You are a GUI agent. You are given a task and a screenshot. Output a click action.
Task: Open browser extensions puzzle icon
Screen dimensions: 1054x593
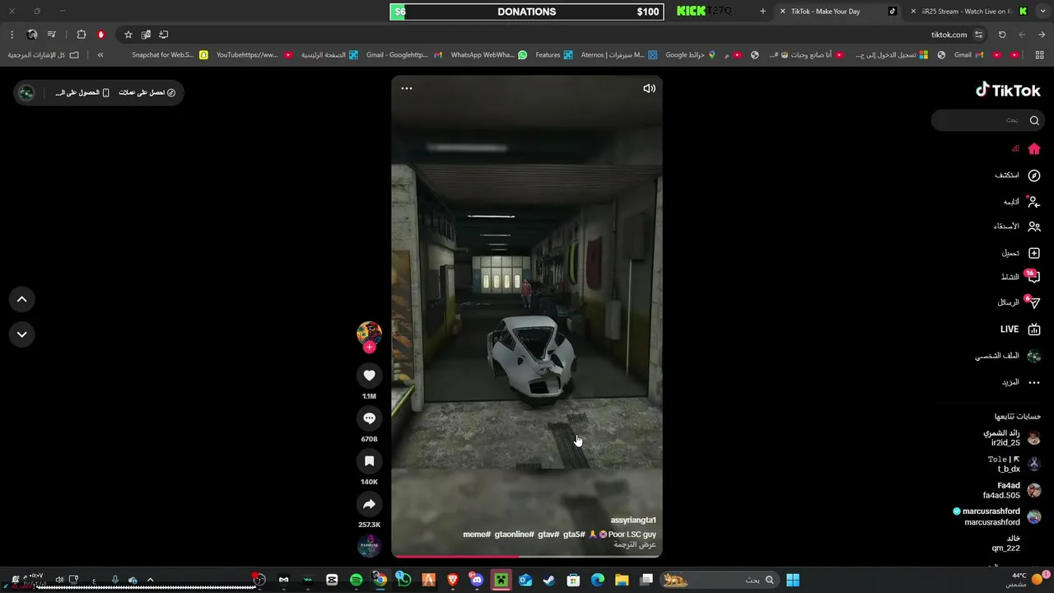[x=82, y=35]
